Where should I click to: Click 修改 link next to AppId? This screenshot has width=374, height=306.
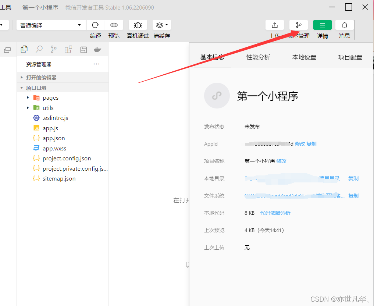click(300, 144)
